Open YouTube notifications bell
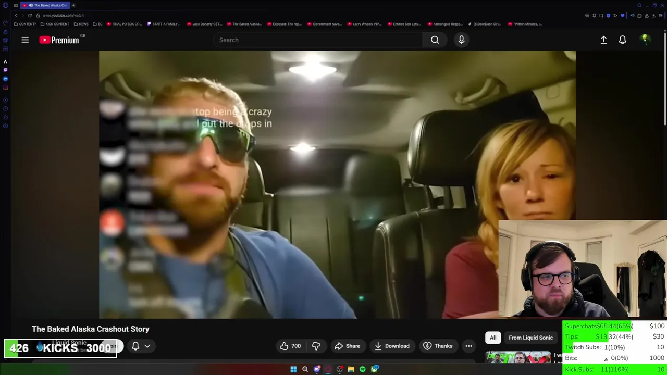 click(622, 40)
